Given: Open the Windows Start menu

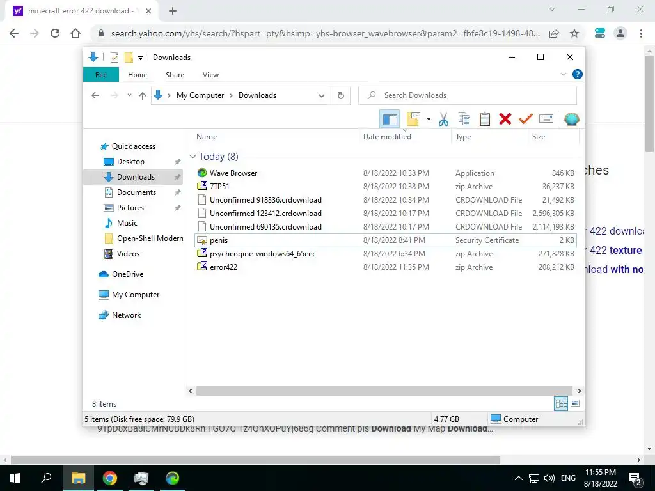Looking at the screenshot, I should tap(15, 478).
